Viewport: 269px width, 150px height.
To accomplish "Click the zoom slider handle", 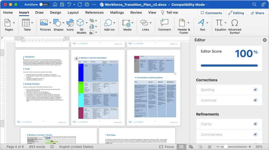I will 226,147.
